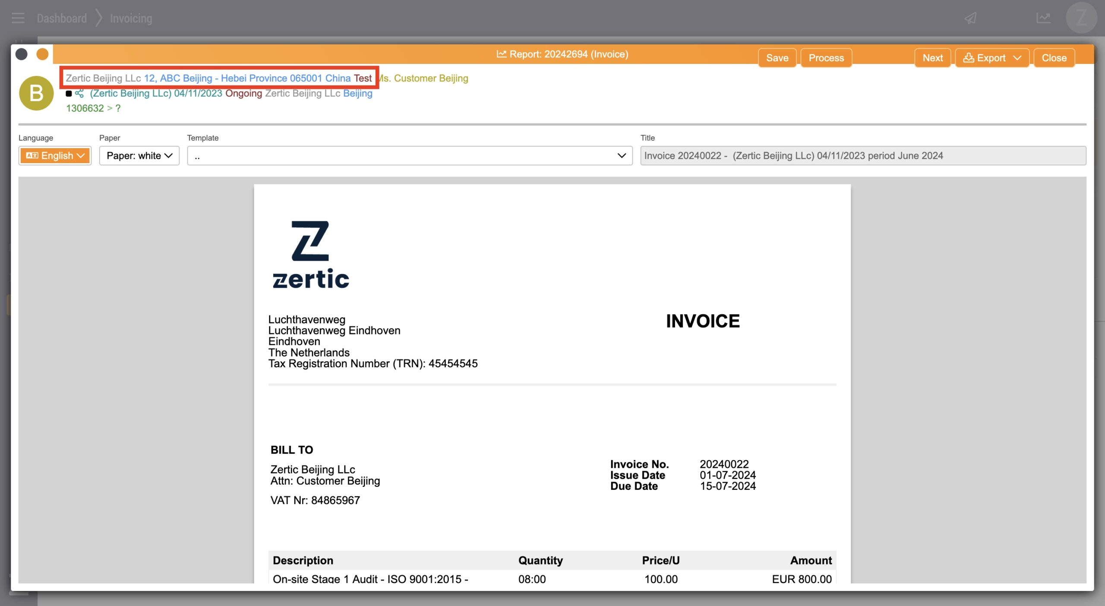1105x606 pixels.
Task: Click the invoice Title input field
Action: pyautogui.click(x=862, y=156)
